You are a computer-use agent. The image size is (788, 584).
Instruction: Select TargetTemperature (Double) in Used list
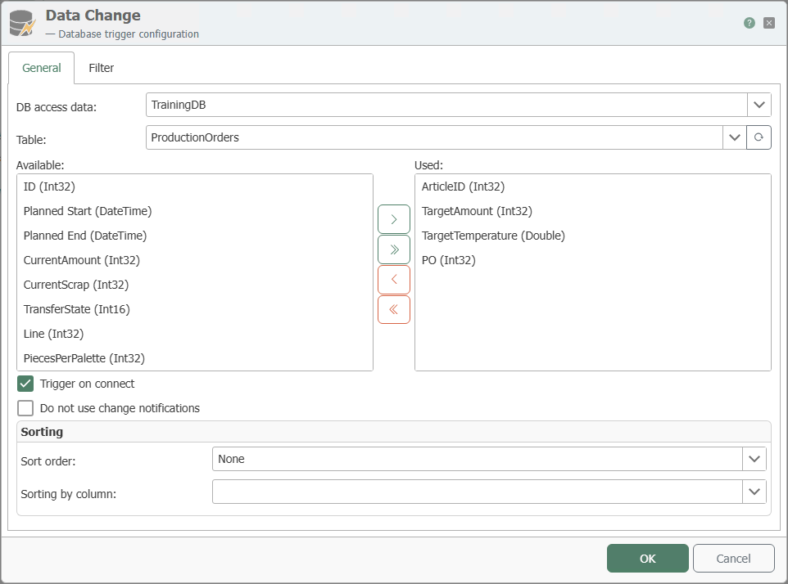click(x=592, y=236)
